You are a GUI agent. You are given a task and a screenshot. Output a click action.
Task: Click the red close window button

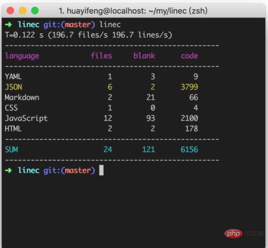pos(11,10)
